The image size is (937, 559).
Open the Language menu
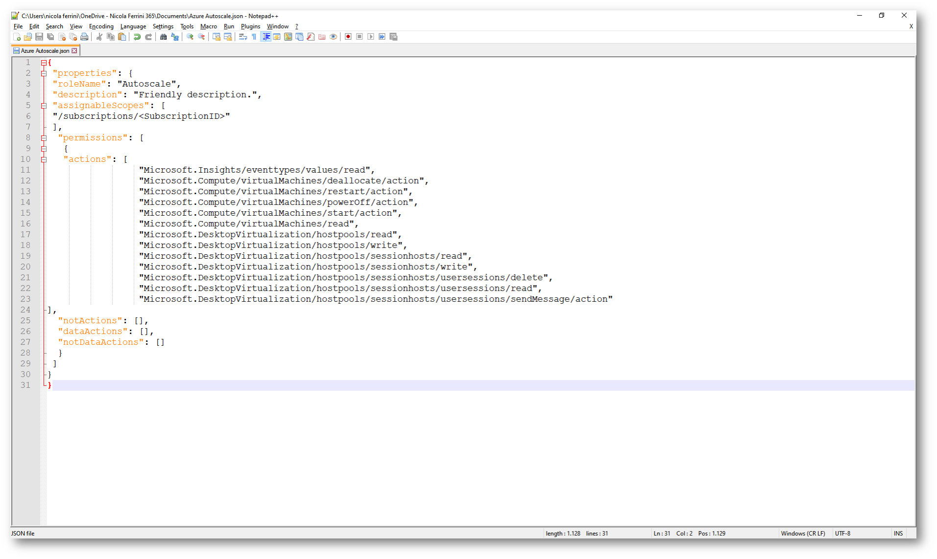[x=133, y=26]
